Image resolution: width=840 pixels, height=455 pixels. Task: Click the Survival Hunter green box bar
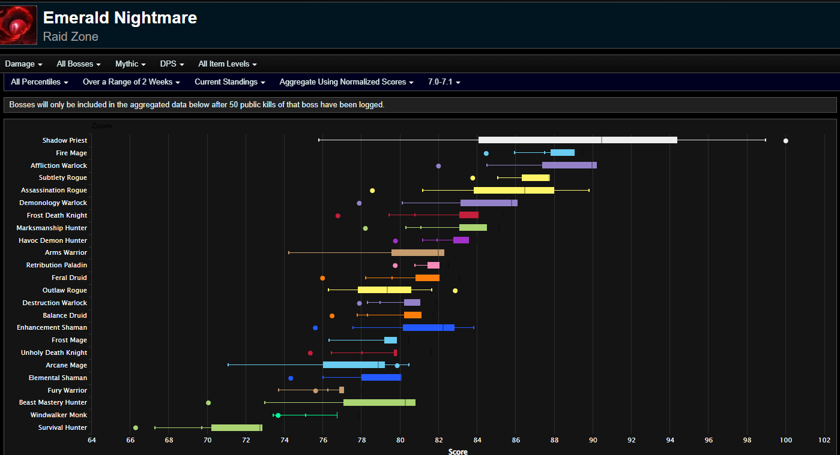point(237,428)
